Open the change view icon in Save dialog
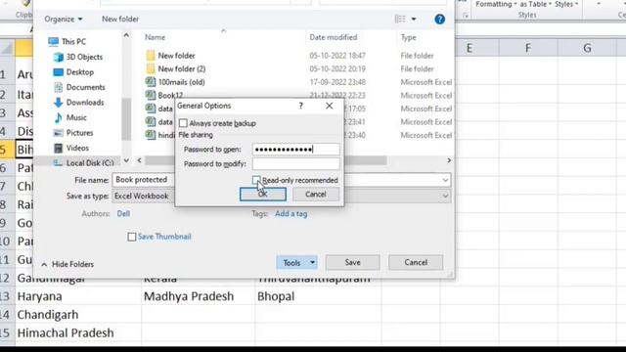Viewport: 626px width, 352px height. pyautogui.click(x=400, y=19)
